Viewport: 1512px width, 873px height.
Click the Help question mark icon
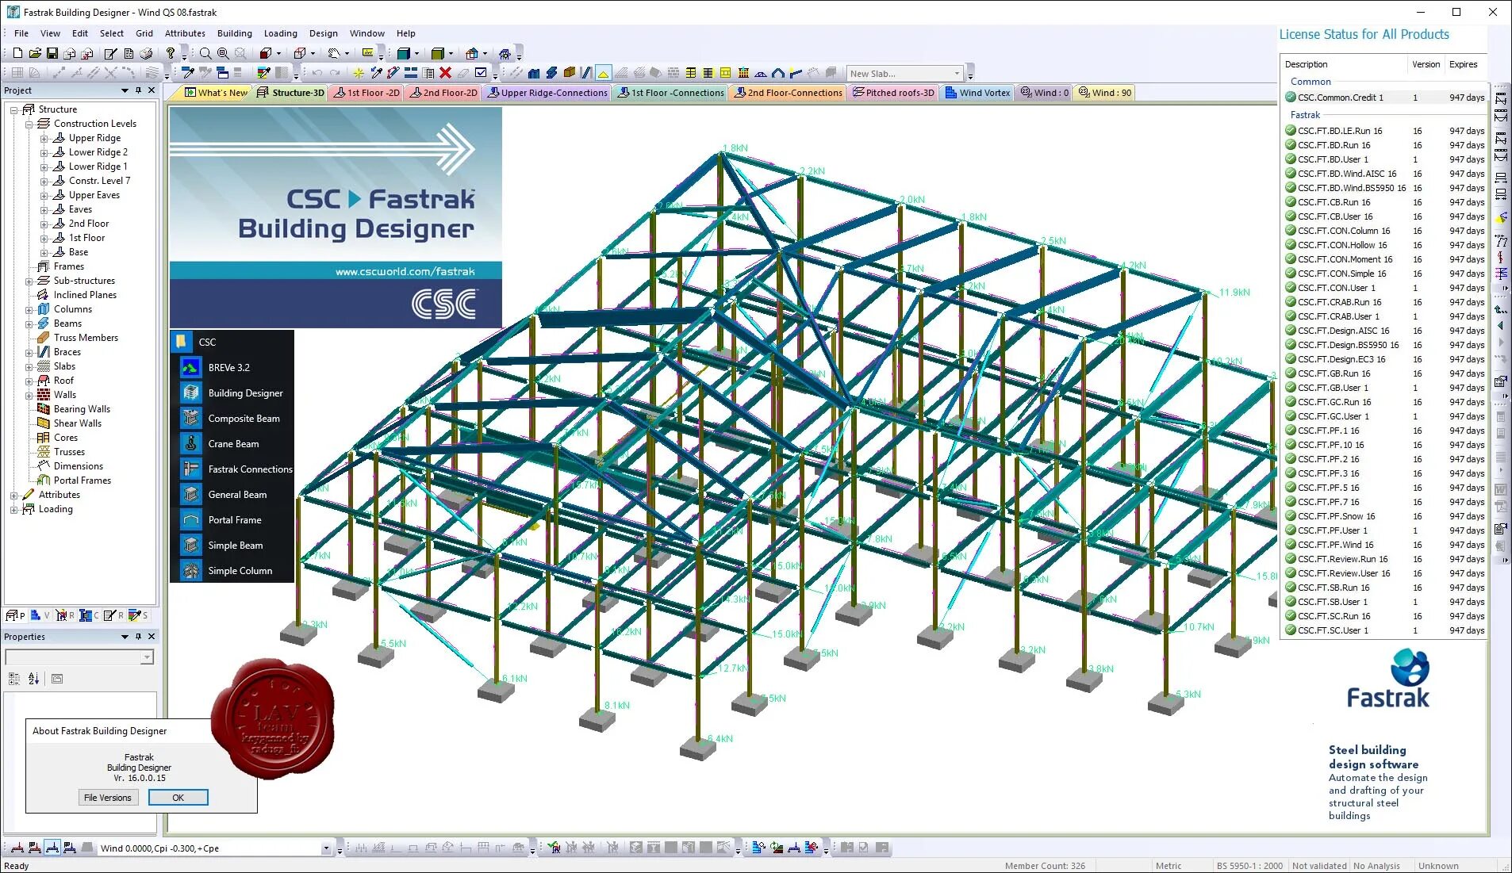(171, 53)
